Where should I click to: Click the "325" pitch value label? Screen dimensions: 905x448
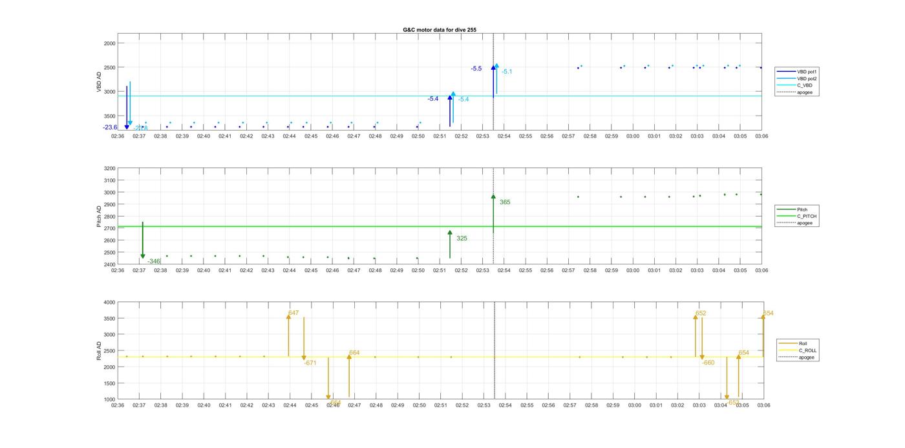point(462,239)
